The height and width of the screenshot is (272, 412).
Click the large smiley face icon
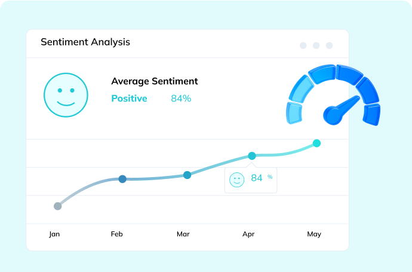click(x=66, y=95)
